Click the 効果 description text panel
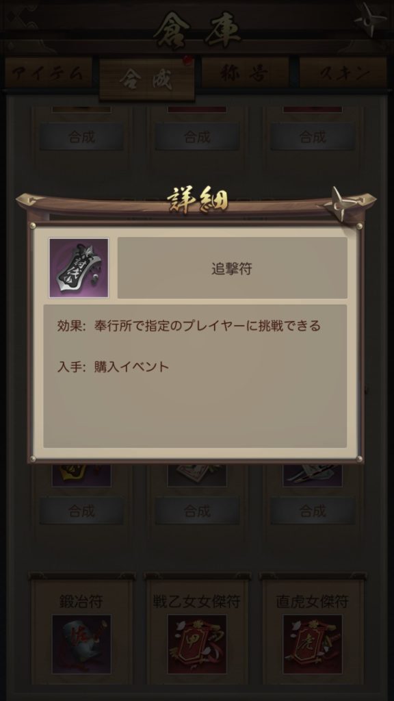Viewport: 394px width, 701px height. 195,376
